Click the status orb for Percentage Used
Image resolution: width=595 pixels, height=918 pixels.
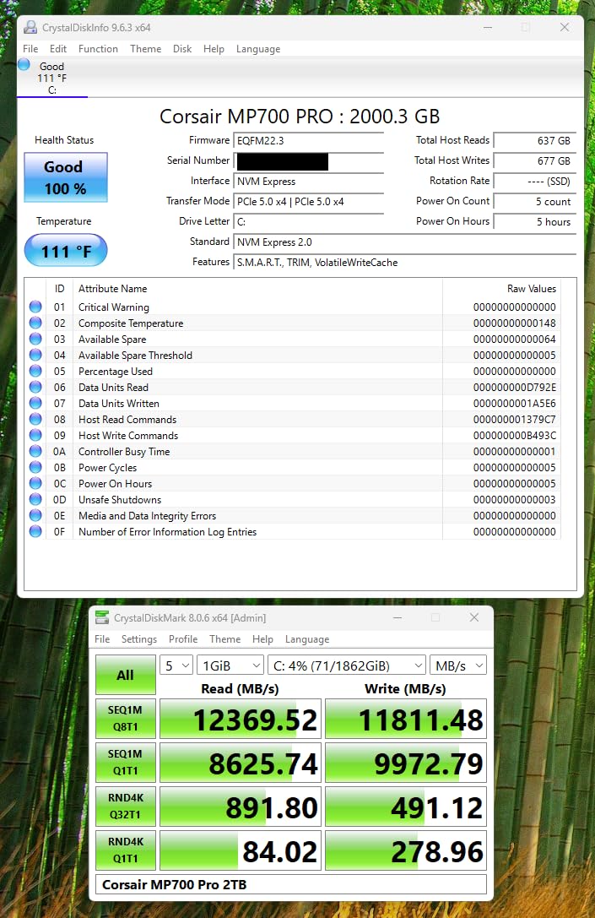(x=35, y=372)
